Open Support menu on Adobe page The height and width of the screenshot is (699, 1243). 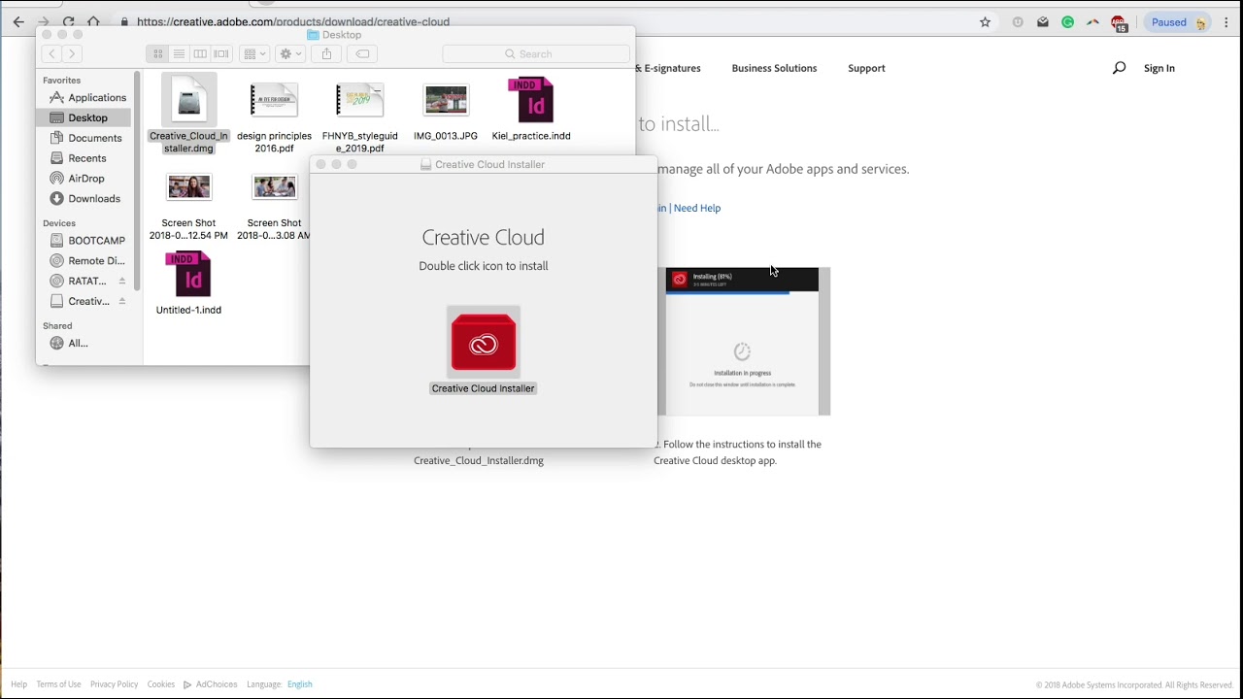tap(866, 68)
